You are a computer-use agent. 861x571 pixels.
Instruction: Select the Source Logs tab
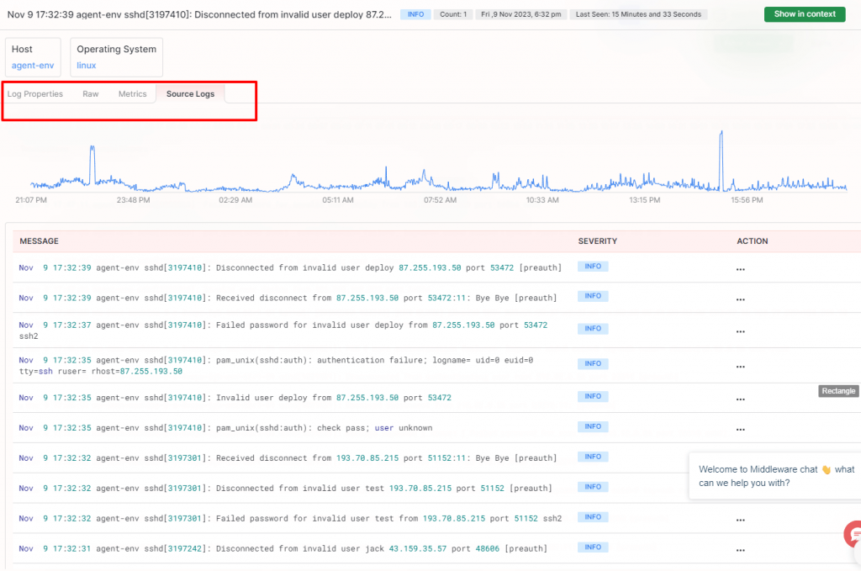coord(191,94)
